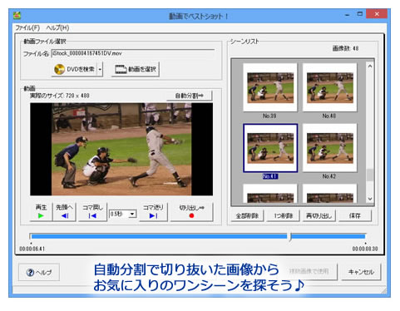Click the scene list scroll down arrow
This screenshot has height=311, width=400.
tap(370, 199)
